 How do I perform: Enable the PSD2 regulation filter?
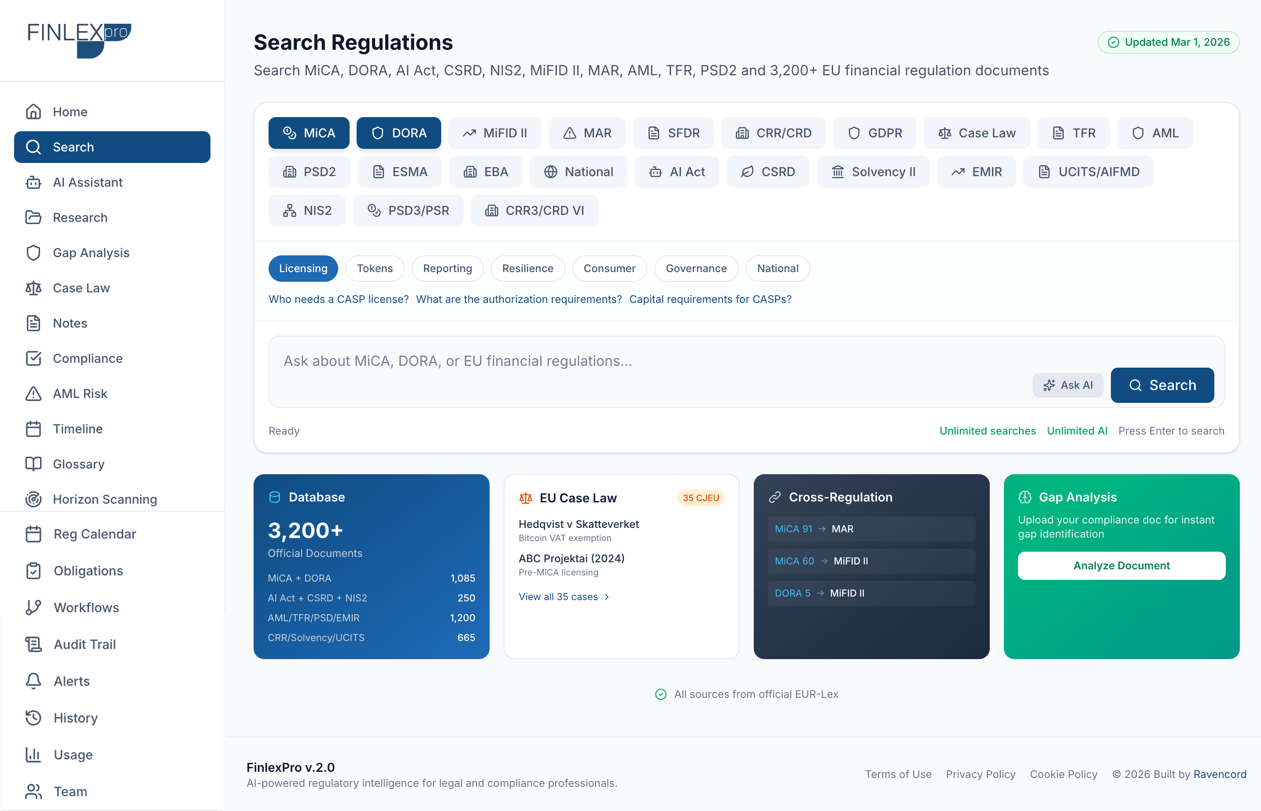tap(309, 172)
